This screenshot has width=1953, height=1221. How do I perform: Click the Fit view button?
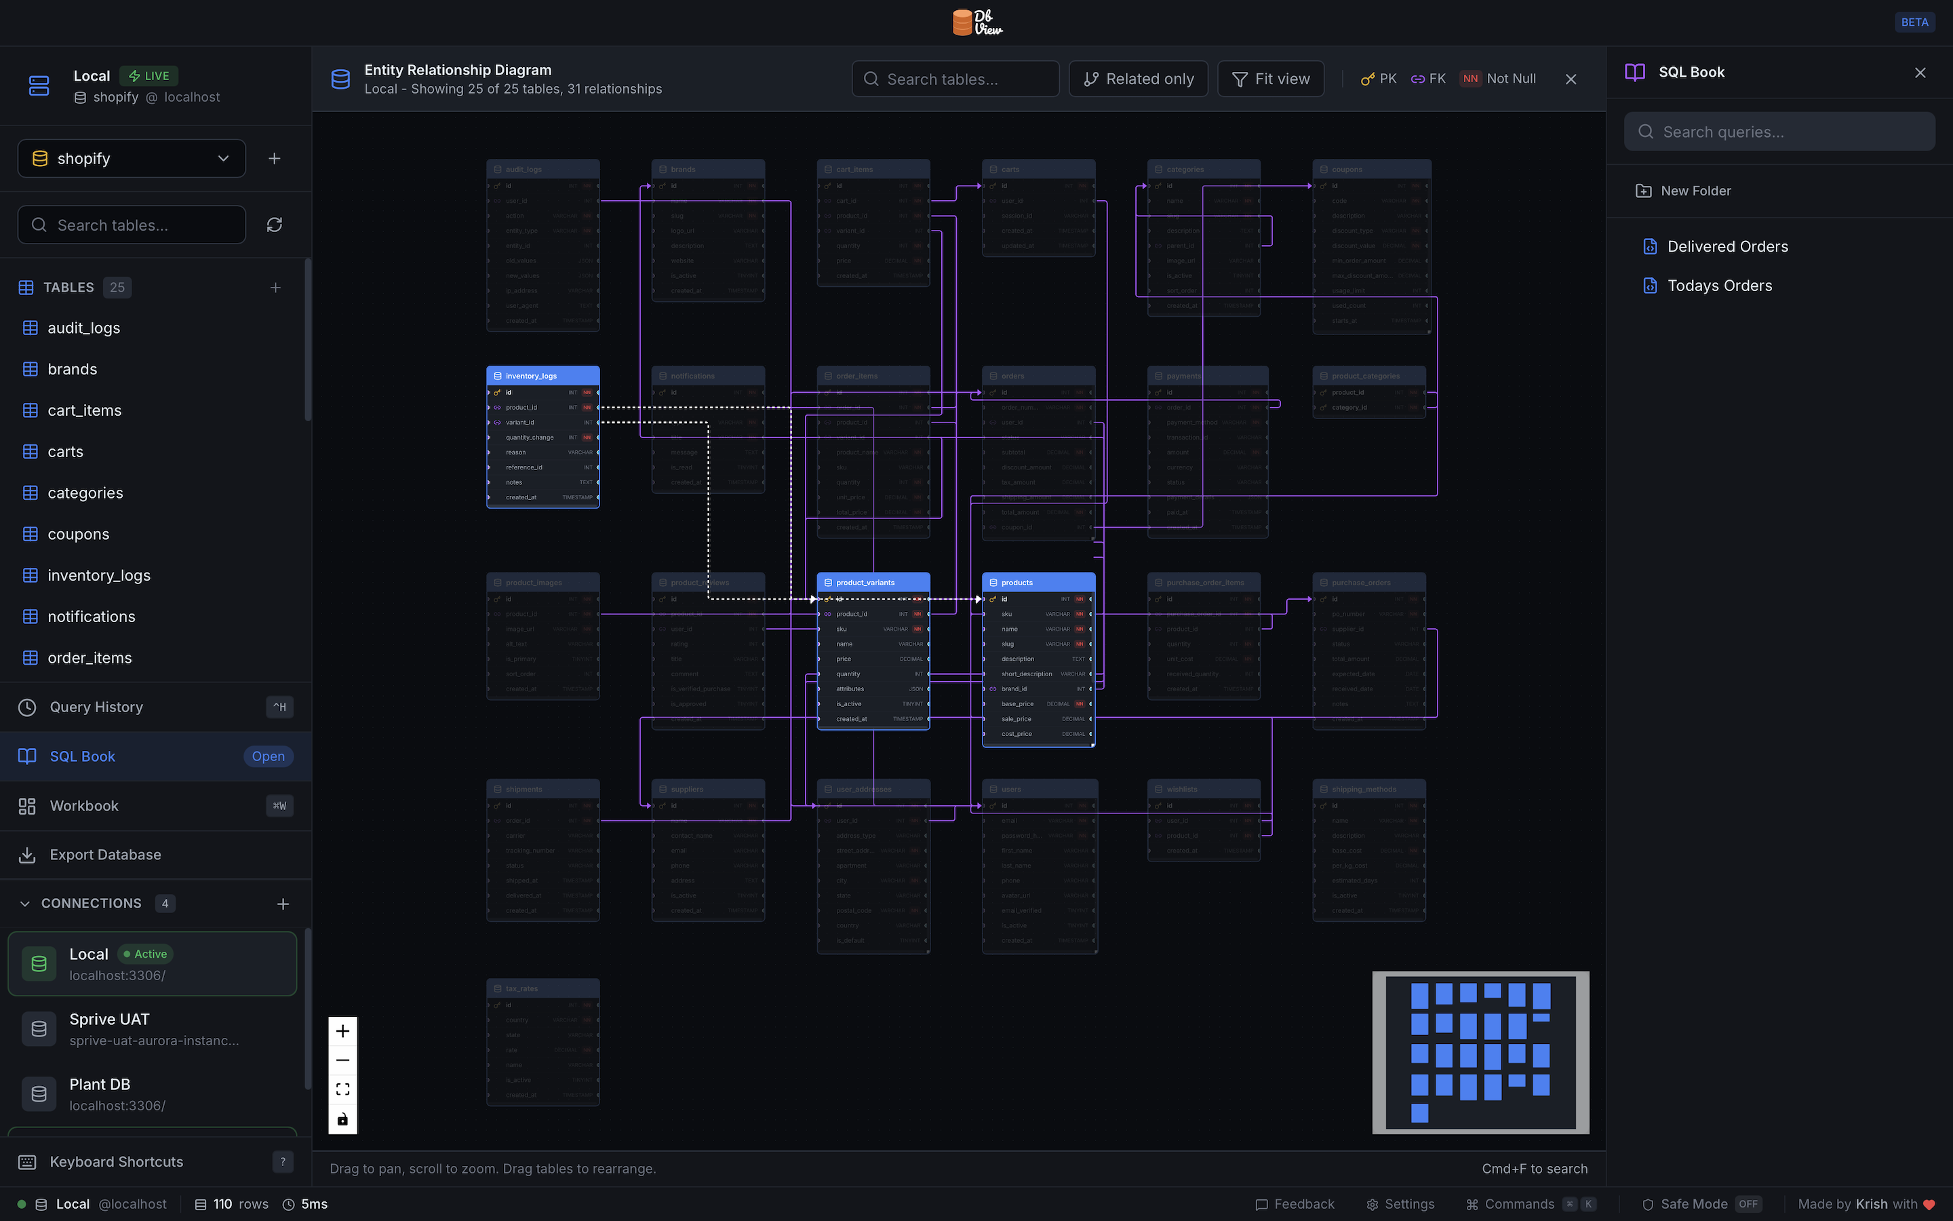coord(1270,79)
